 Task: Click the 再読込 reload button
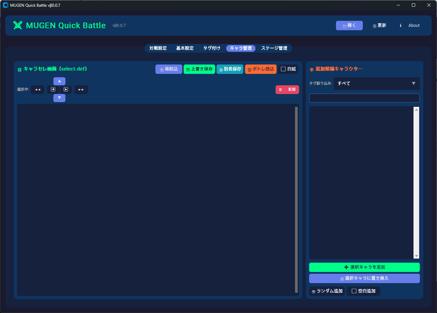[169, 69]
